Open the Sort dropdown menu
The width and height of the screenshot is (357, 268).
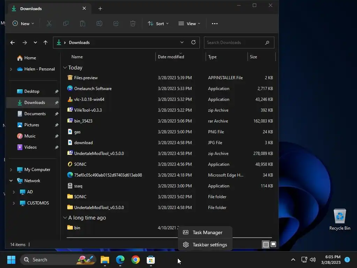pyautogui.click(x=158, y=23)
